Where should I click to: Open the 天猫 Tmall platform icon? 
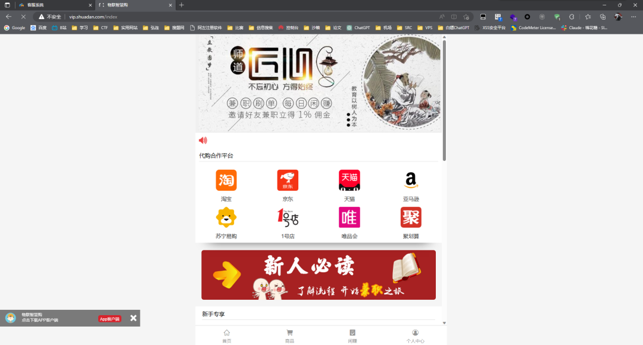point(349,181)
